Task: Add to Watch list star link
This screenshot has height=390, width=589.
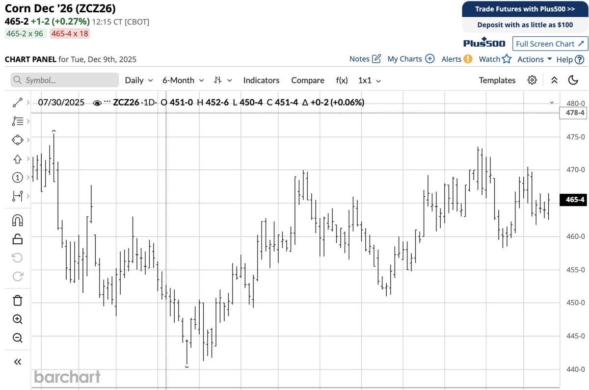Action: click(x=495, y=59)
